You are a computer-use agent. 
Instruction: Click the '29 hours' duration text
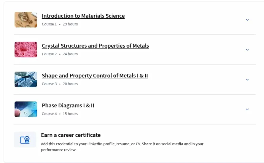point(70,24)
